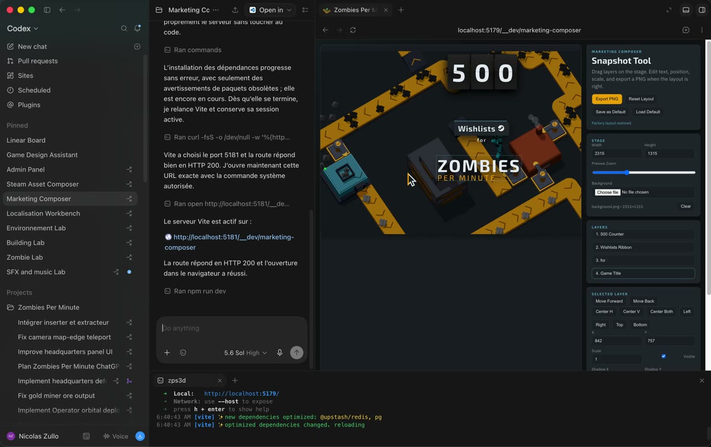The image size is (711, 447).
Task: Click the Stage Width input field
Action: [x=617, y=153]
